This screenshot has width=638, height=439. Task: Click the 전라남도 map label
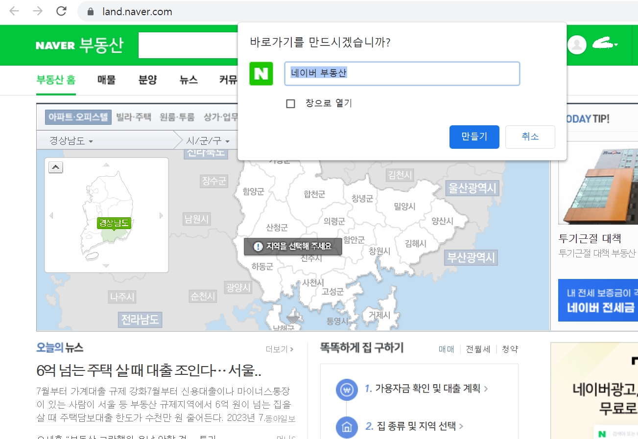coord(140,320)
